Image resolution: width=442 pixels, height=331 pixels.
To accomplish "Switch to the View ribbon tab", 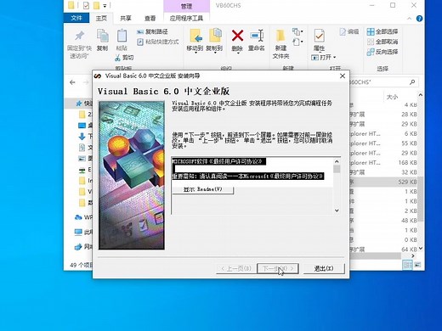I will tap(150, 18).
